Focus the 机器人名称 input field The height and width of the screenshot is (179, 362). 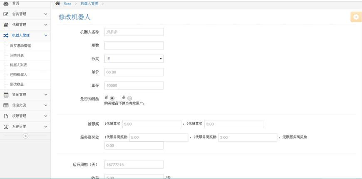134,32
